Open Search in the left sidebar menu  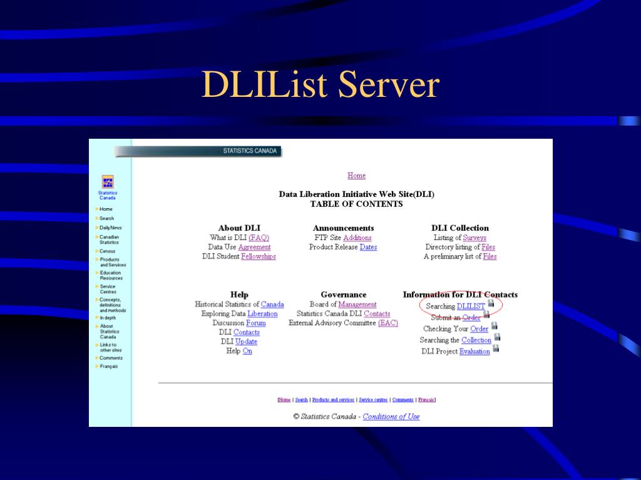click(106, 218)
